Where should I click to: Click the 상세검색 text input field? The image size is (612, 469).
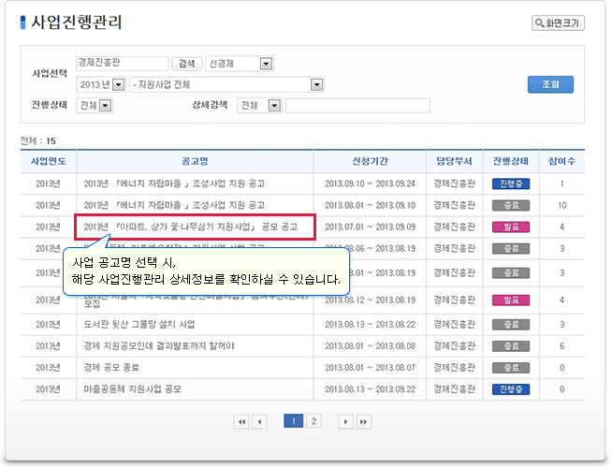tap(357, 106)
